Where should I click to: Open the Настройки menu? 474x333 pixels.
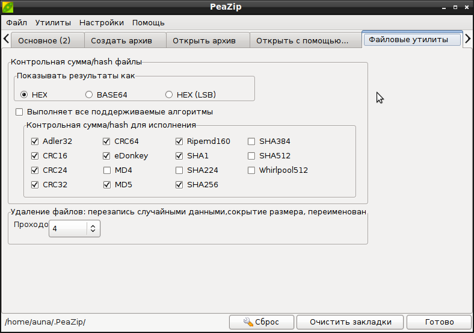pos(102,23)
